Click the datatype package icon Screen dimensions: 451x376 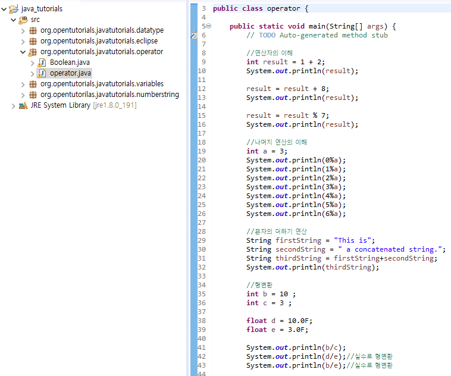click(33, 30)
